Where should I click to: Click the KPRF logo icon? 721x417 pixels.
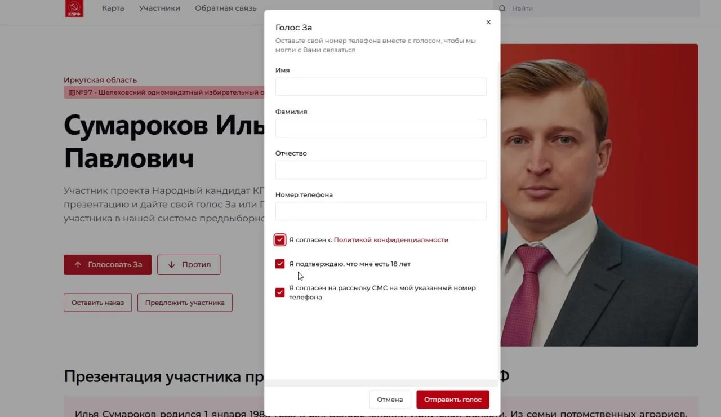coord(74,8)
